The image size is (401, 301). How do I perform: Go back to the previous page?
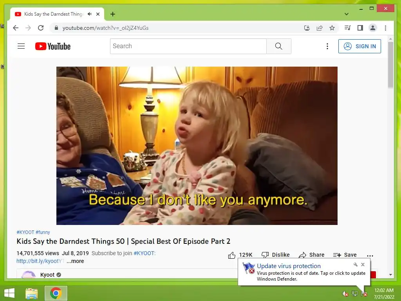(x=16, y=28)
